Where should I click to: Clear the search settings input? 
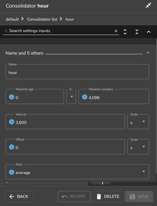click(116, 31)
